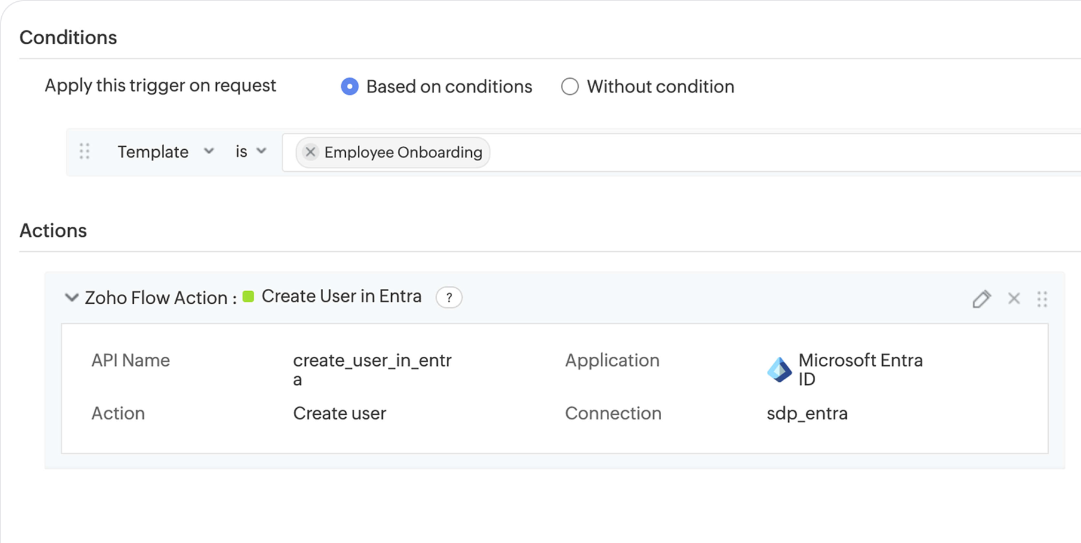The width and height of the screenshot is (1081, 543).
Task: Delete the Zoho Flow Action with the X icon
Action: pyautogui.click(x=1014, y=298)
